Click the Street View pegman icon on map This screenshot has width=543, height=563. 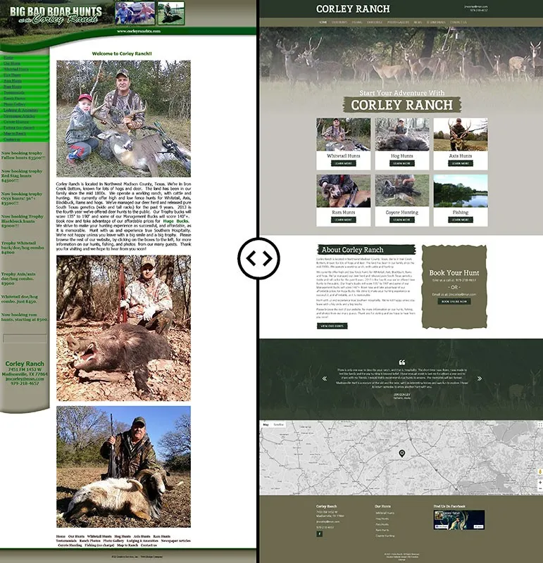[x=539, y=472]
